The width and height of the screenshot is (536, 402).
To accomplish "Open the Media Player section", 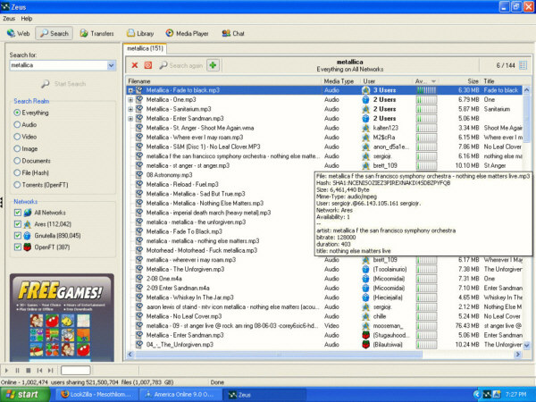I will pos(186,33).
